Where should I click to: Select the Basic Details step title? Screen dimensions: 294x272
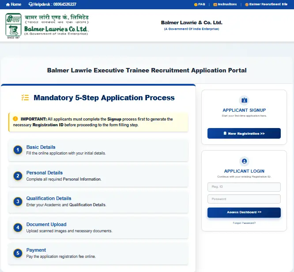pyautogui.click(x=41, y=147)
